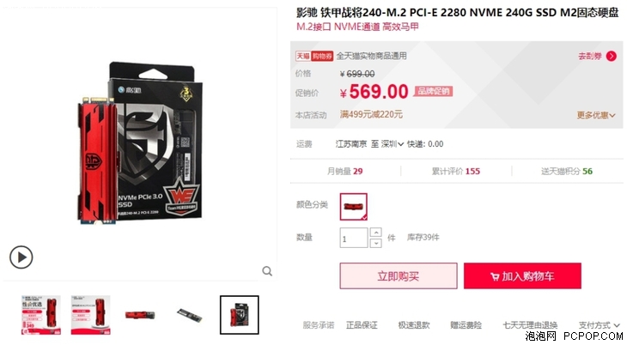627x345 pixels.
Task: Select the first promotional thumbnail
Action: tap(40, 315)
